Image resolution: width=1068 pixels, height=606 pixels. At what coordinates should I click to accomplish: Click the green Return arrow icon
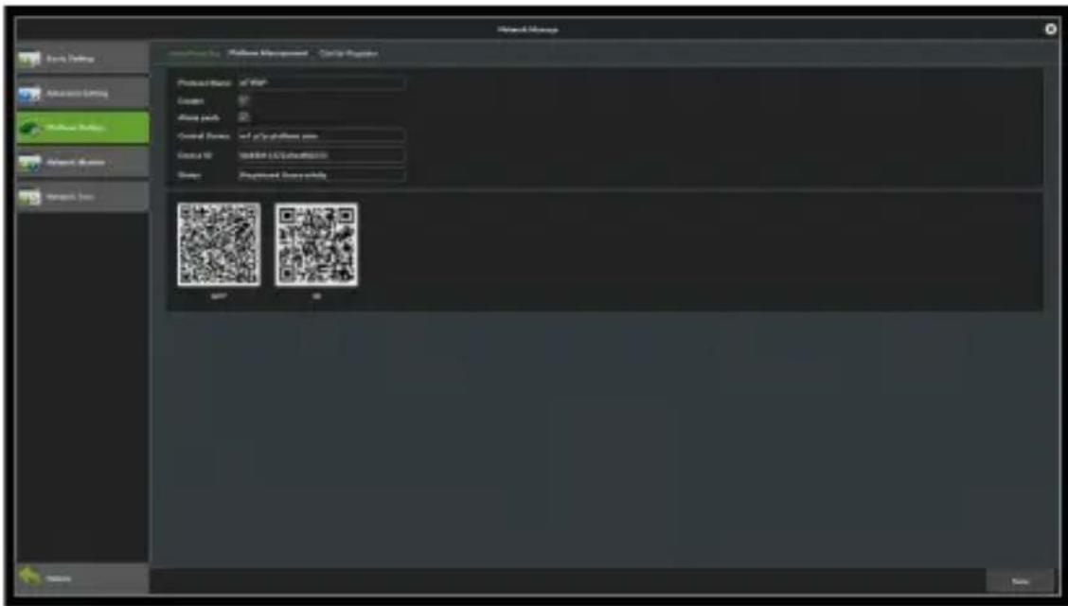click(x=30, y=579)
